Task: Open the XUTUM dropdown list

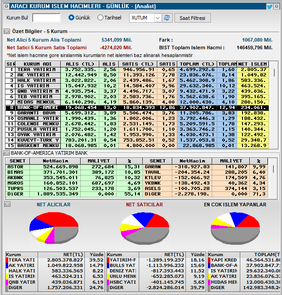Action: (x=158, y=18)
